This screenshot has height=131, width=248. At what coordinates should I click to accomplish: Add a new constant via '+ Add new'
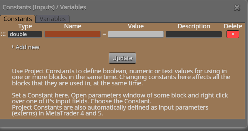pos(25,47)
